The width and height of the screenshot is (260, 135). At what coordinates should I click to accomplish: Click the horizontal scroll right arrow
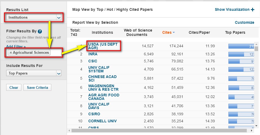pyautogui.click(x=252, y=130)
